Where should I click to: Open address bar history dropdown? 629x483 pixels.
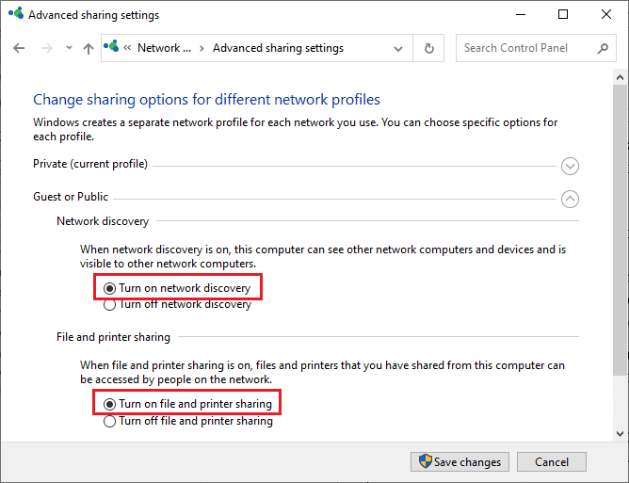pyautogui.click(x=398, y=49)
